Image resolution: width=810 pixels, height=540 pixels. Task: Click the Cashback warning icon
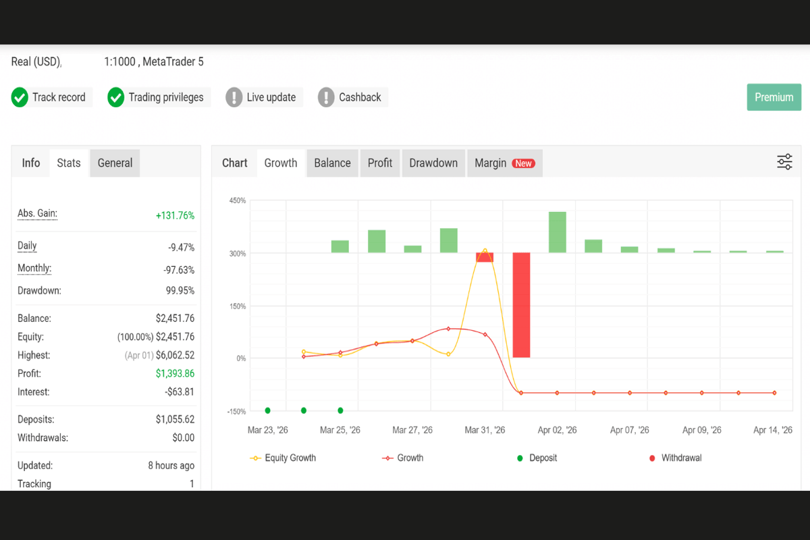coord(326,97)
